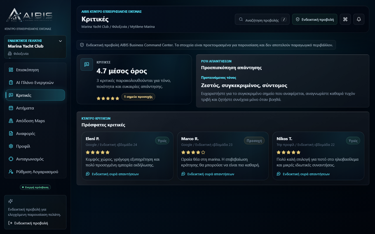Viewport: 375px width, 234px height.
Task: Navigate to Προφίλ page
Action: coord(35,146)
